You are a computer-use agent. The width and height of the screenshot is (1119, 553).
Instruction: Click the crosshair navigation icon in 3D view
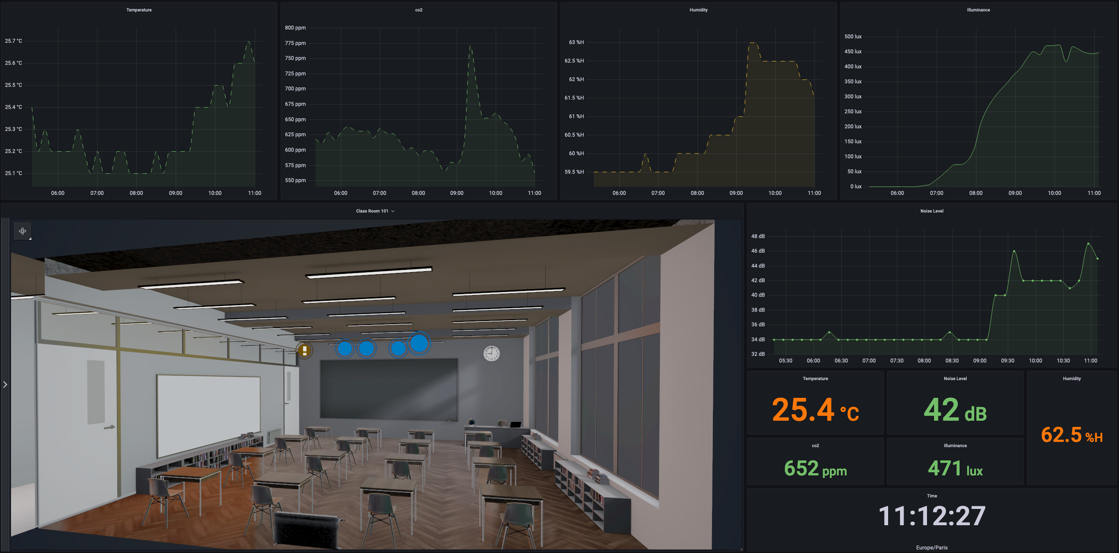(x=23, y=231)
